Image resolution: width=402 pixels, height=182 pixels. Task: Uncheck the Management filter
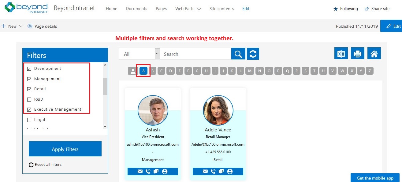[29, 78]
